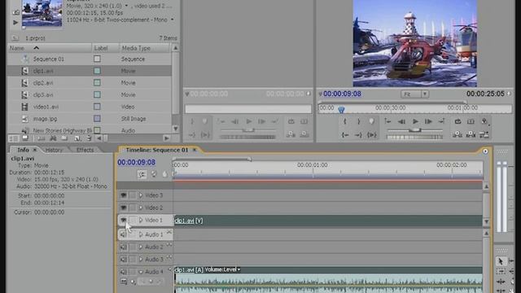The image size is (521, 293).
Task: Toggle Video 2 track output eye
Action: pyautogui.click(x=124, y=208)
